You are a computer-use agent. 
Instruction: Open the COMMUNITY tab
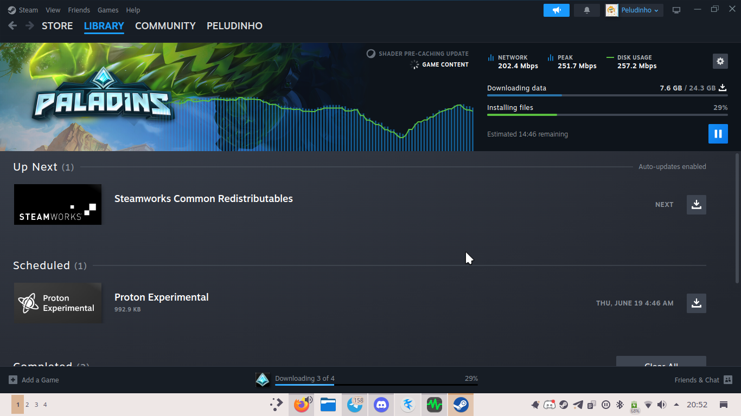[165, 26]
